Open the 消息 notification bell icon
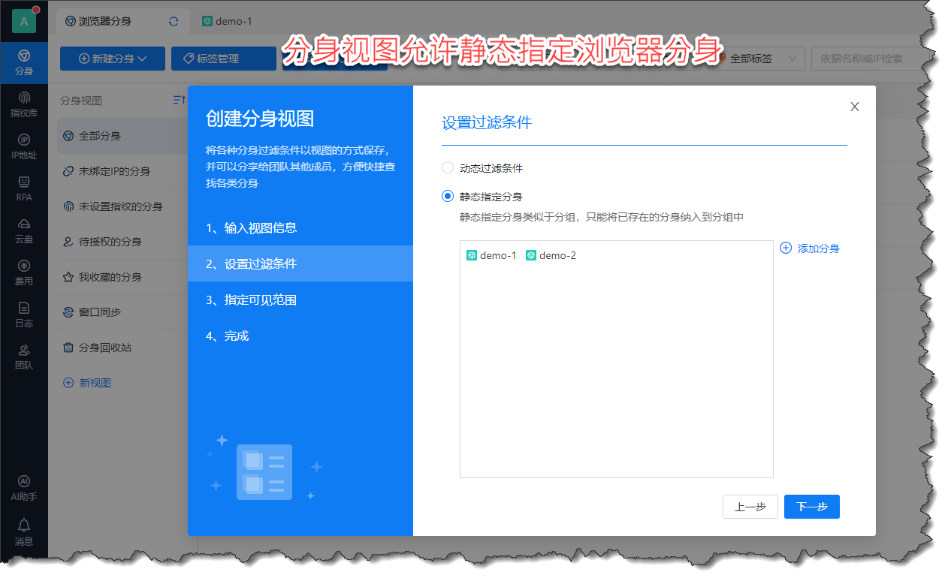Viewport: 951px width, 581px height. tap(24, 530)
